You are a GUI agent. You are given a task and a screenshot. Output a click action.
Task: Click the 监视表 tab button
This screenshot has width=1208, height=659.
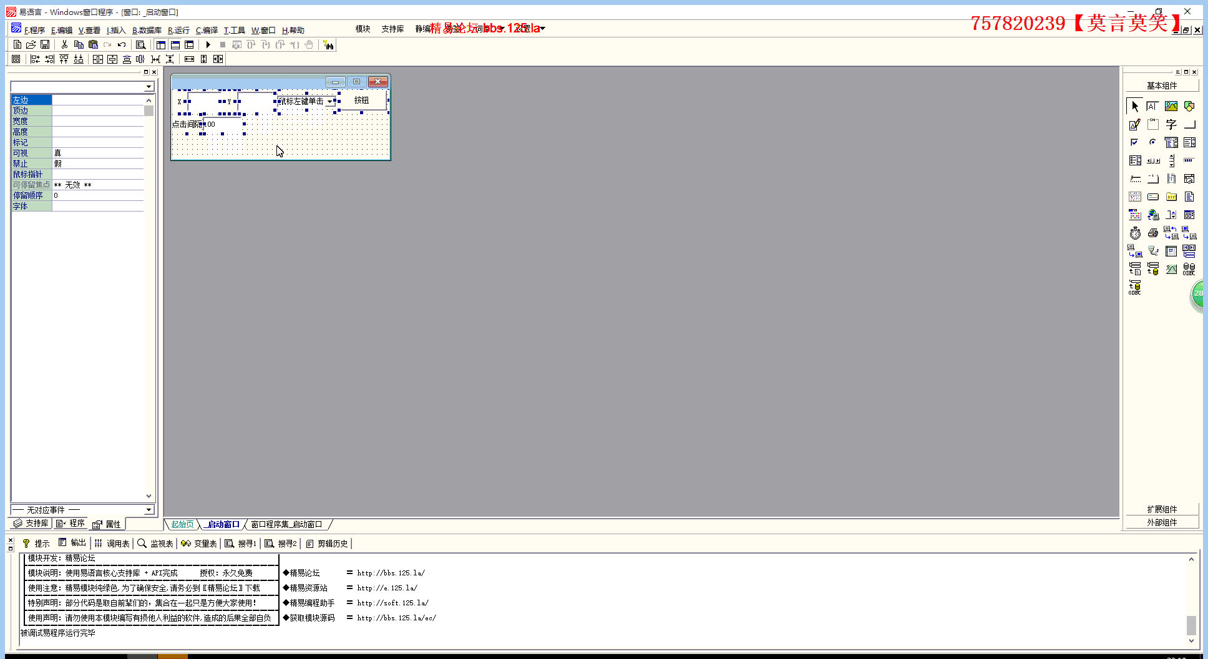[x=155, y=544]
